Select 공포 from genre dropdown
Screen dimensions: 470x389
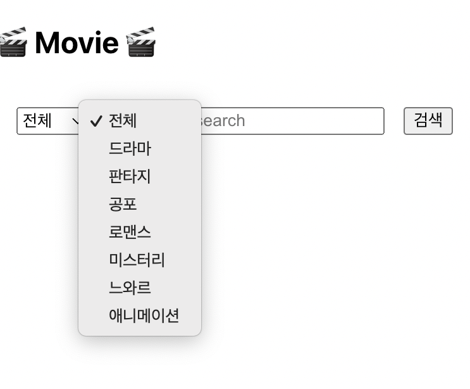140,204
